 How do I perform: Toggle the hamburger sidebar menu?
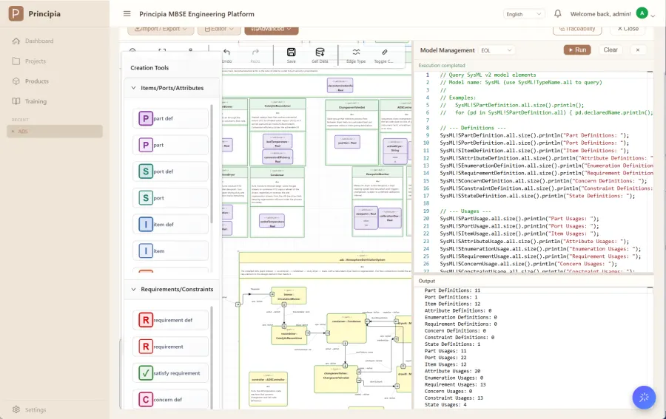click(127, 13)
